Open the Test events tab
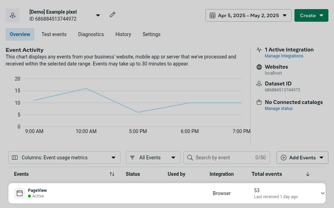Screen dimensions: 334x208 [x=54, y=34]
